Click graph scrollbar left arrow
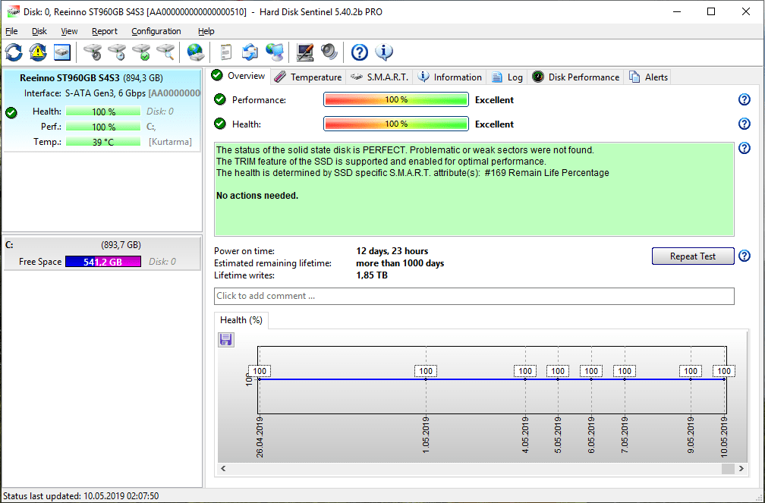Viewport: 765px width, 503px height. coord(223,468)
